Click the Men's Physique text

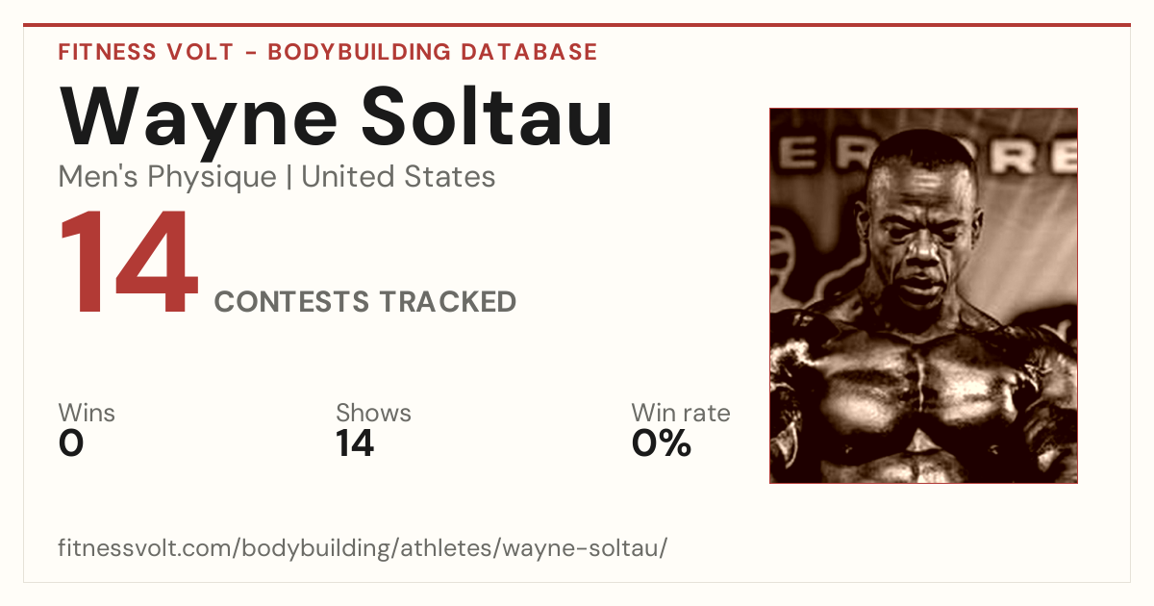tap(167, 177)
